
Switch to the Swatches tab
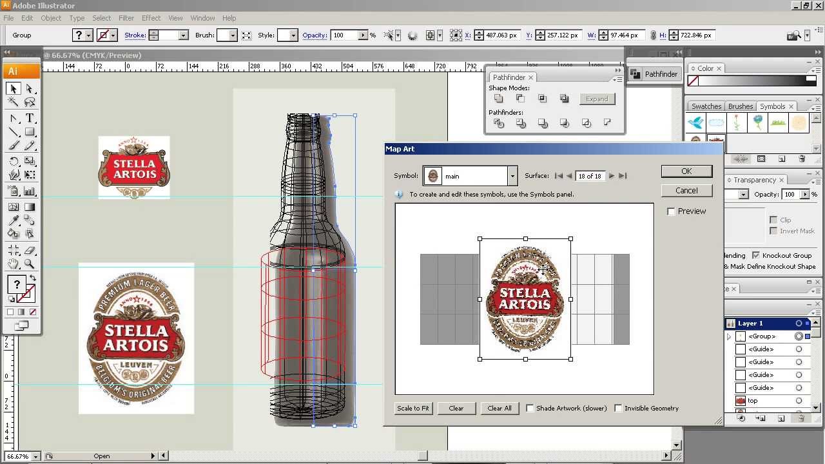[x=706, y=106]
